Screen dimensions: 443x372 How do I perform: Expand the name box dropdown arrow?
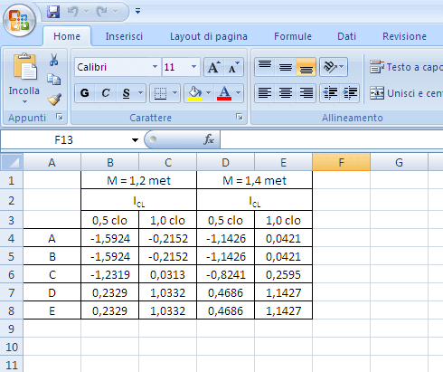135,140
